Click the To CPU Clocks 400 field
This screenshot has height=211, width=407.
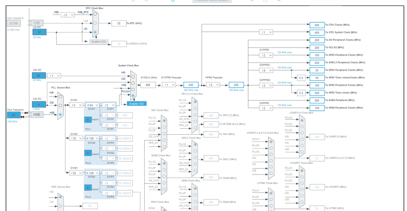tap(317, 25)
